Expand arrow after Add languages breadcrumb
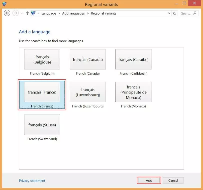Image resolution: width=203 pixels, height=190 pixels. click(x=88, y=13)
